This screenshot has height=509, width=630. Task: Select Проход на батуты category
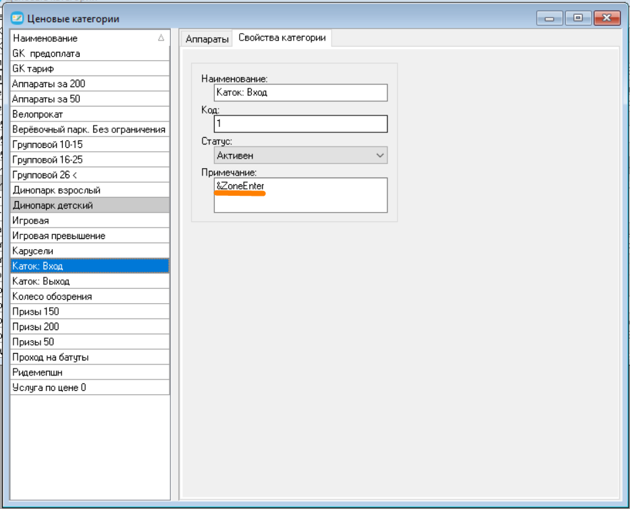(x=90, y=357)
